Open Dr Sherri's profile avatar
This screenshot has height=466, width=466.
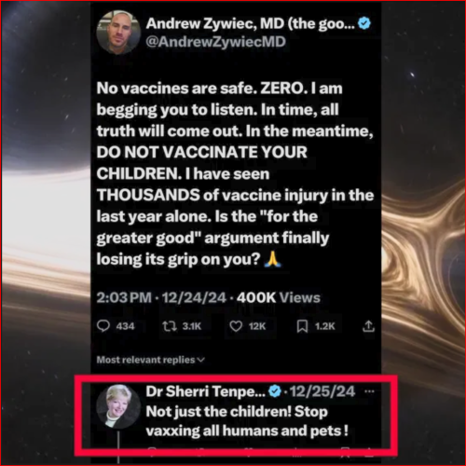pos(118,406)
